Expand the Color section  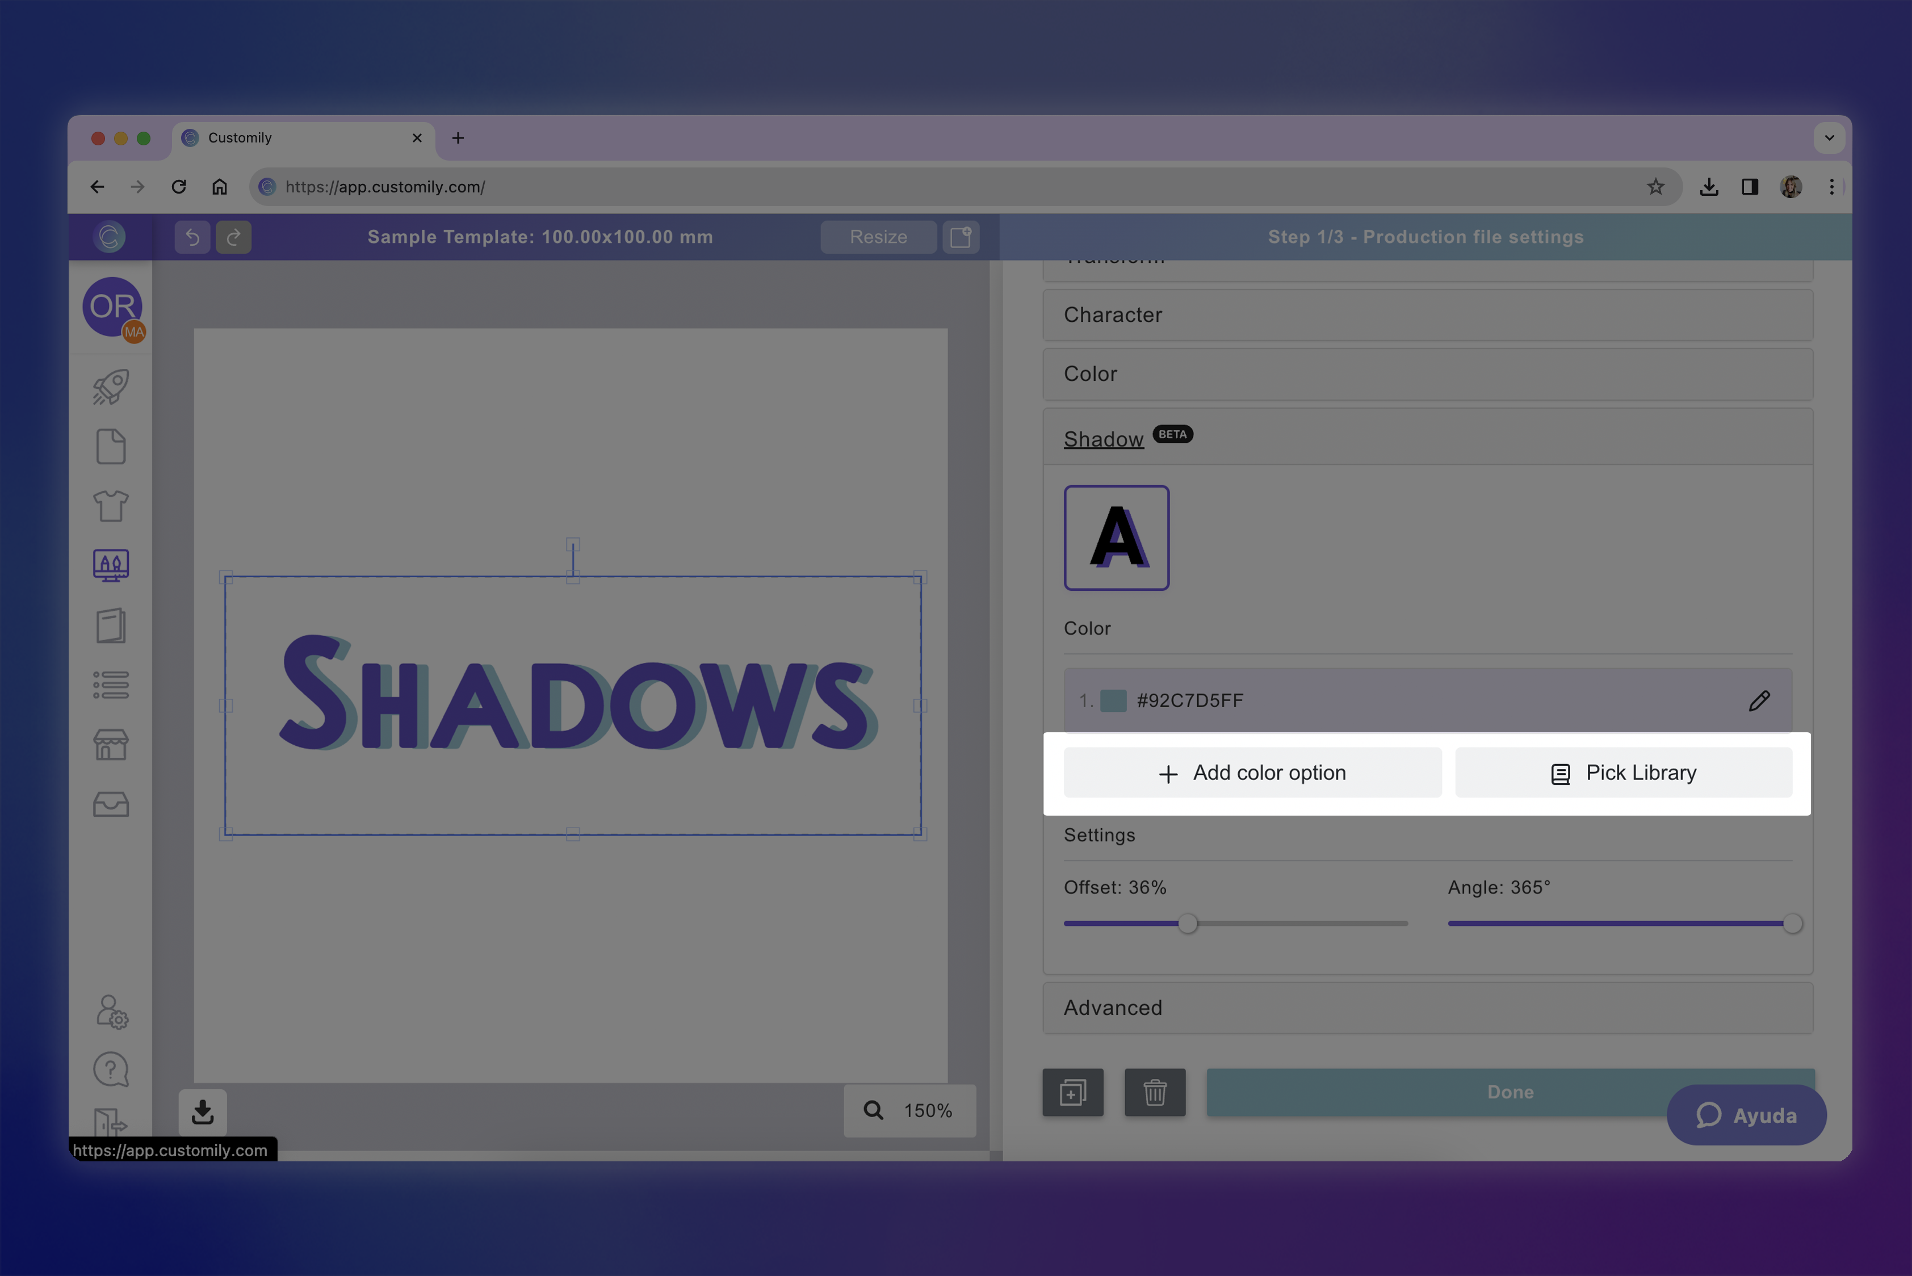pyautogui.click(x=1427, y=374)
